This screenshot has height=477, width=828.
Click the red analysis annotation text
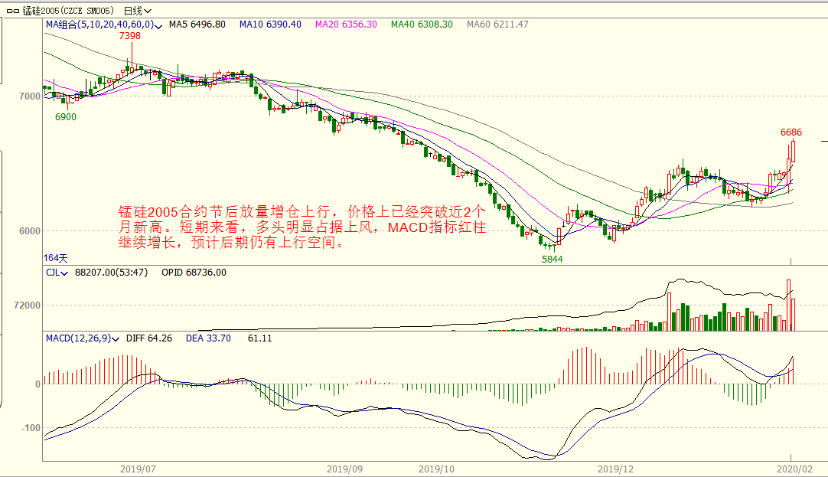[x=302, y=227]
